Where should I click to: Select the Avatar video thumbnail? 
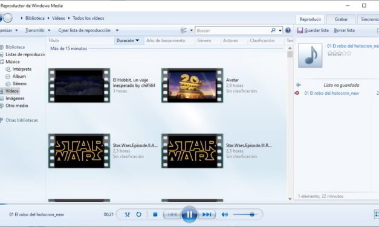[192, 86]
